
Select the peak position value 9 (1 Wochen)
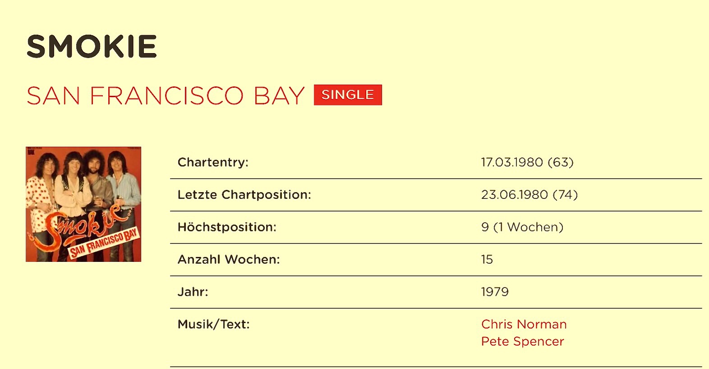click(x=522, y=227)
